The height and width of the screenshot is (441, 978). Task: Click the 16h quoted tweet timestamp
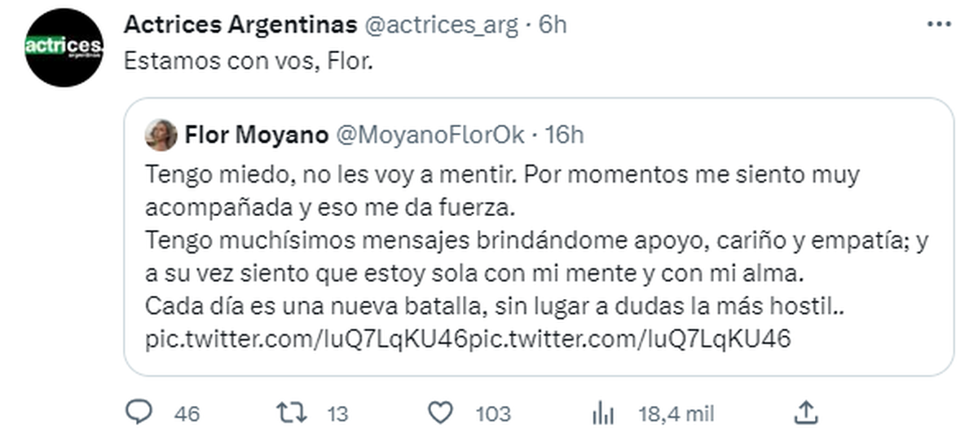563,135
